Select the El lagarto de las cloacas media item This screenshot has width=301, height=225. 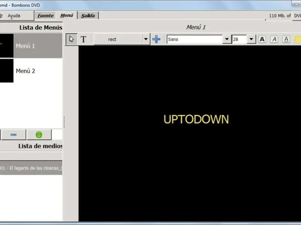pos(31,168)
